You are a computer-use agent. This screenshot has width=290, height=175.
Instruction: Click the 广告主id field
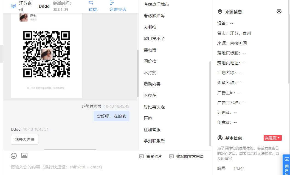click(x=229, y=93)
